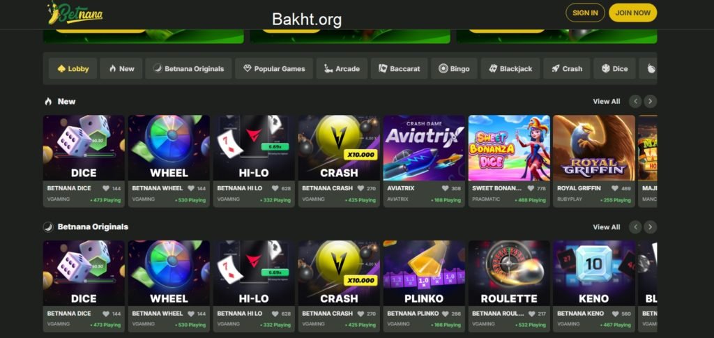
Task: Favorite the Royal Griffin game
Action: pos(615,188)
